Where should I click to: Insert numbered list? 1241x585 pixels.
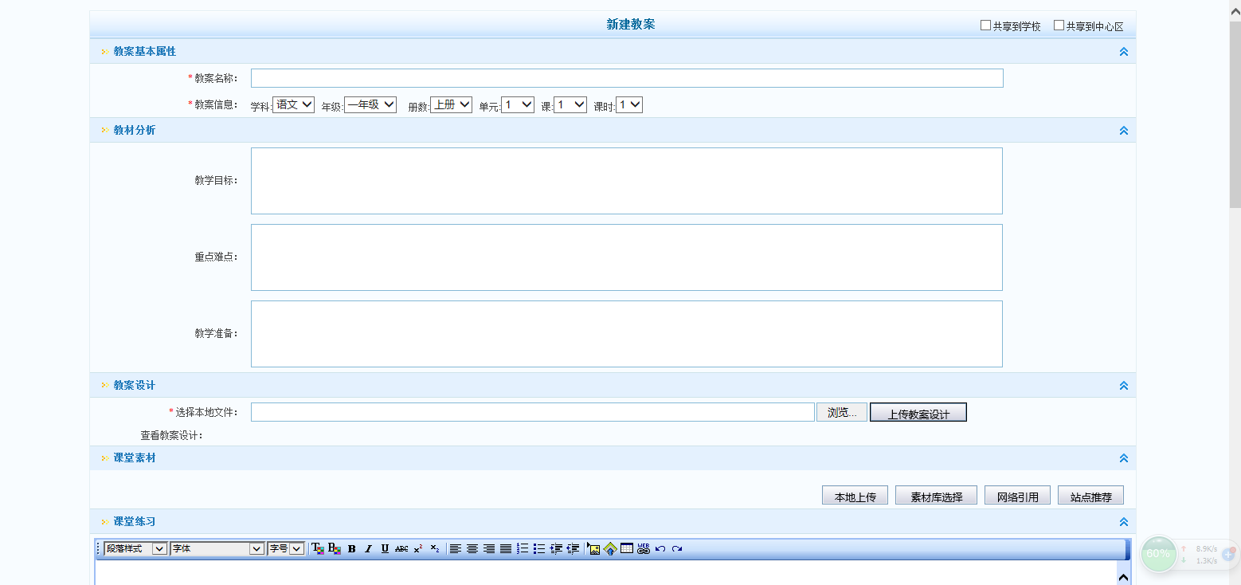(523, 548)
